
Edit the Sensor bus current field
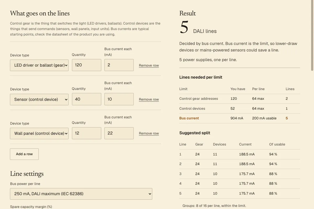[119, 99]
